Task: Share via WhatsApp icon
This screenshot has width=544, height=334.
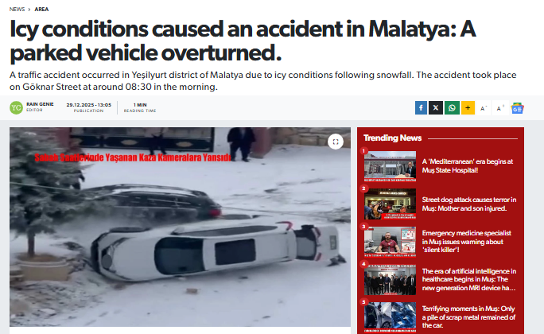Action: point(452,108)
